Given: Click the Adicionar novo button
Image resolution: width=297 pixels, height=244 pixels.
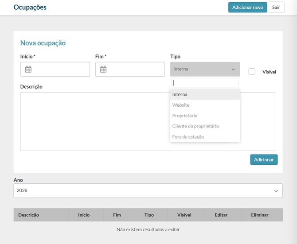Looking at the screenshot, I should [247, 8].
